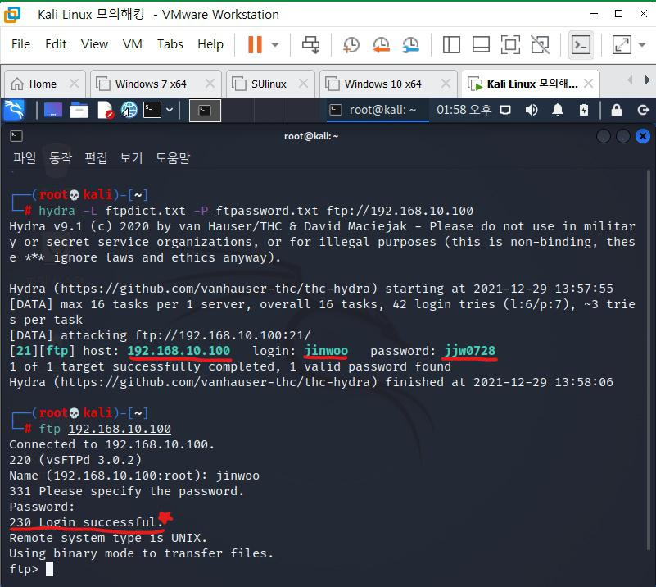This screenshot has width=656, height=587.
Task: Click the ftp> prompt cursor
Action: 49,569
